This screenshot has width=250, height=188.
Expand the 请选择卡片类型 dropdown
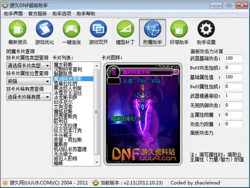tap(28, 66)
